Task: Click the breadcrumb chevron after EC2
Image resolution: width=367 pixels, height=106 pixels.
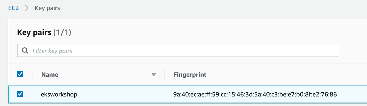Action: click(26, 8)
